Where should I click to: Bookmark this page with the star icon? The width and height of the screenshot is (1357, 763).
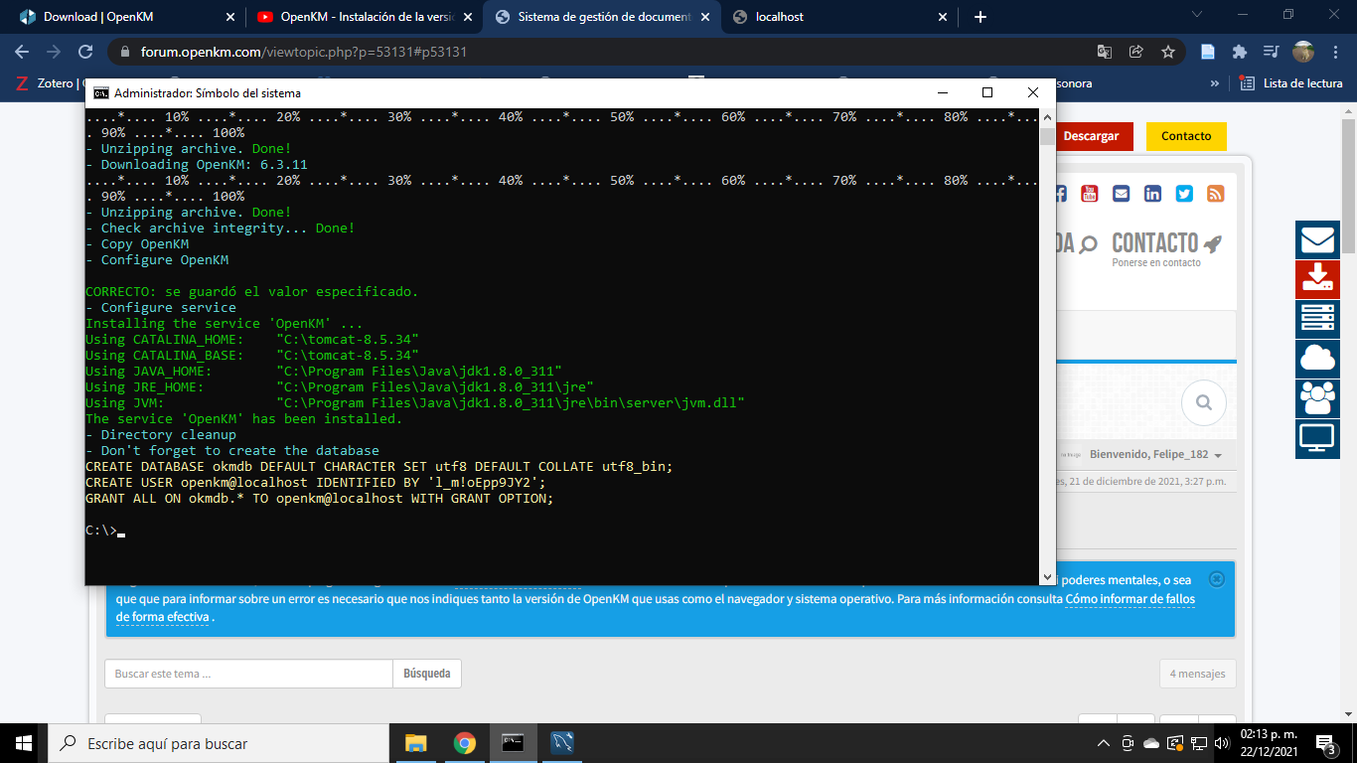click(1168, 52)
